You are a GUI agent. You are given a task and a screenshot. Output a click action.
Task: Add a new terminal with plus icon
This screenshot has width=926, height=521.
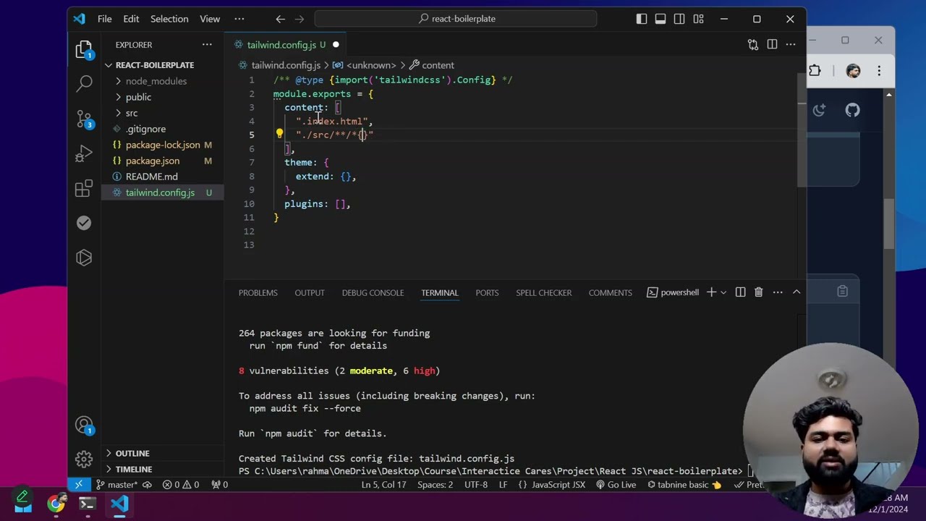[711, 292]
